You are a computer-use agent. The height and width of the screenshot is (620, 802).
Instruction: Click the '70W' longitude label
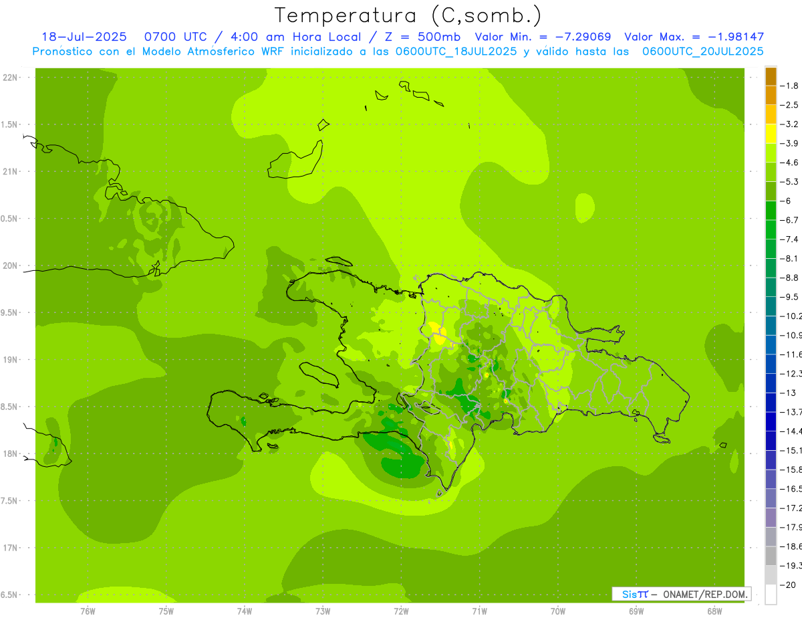(557, 610)
